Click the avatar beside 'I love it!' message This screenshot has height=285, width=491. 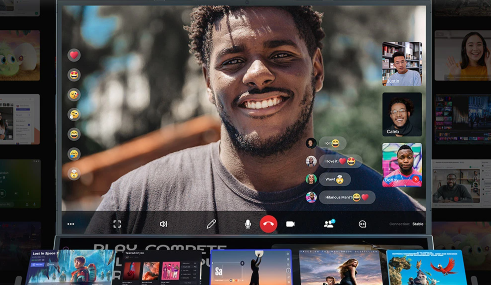[311, 161]
